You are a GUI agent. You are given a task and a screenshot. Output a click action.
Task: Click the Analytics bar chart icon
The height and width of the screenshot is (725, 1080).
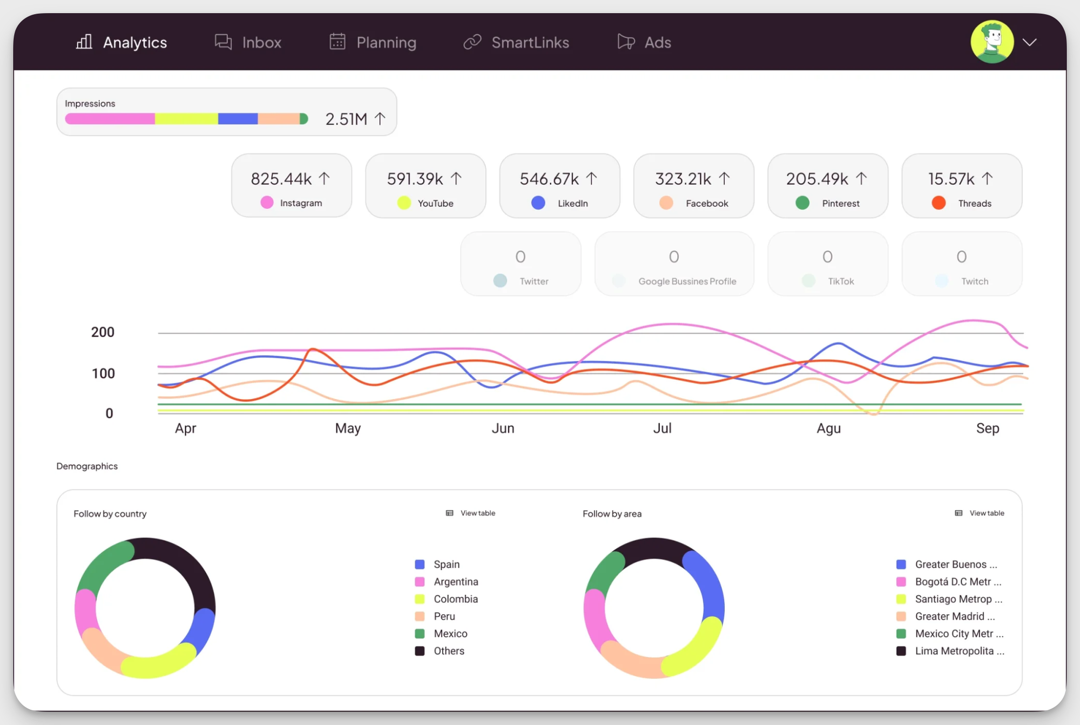[x=84, y=42]
